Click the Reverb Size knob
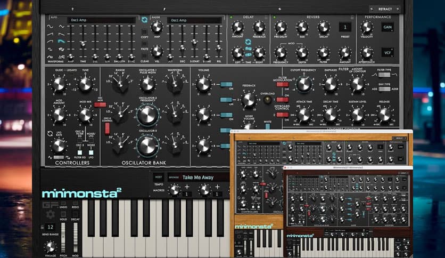Screen dimensions: 445x258 coord(302,27)
